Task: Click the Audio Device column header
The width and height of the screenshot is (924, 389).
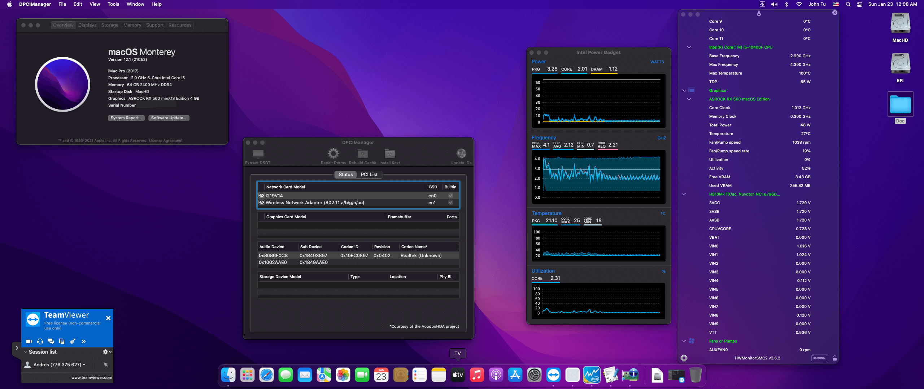Action: (x=278, y=247)
